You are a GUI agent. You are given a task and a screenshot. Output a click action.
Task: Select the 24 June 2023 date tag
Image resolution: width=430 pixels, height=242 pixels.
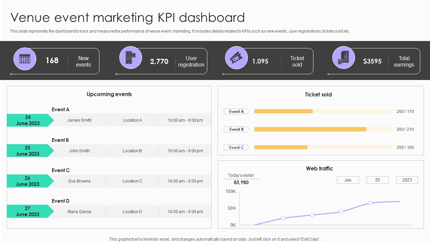[x=30, y=120]
